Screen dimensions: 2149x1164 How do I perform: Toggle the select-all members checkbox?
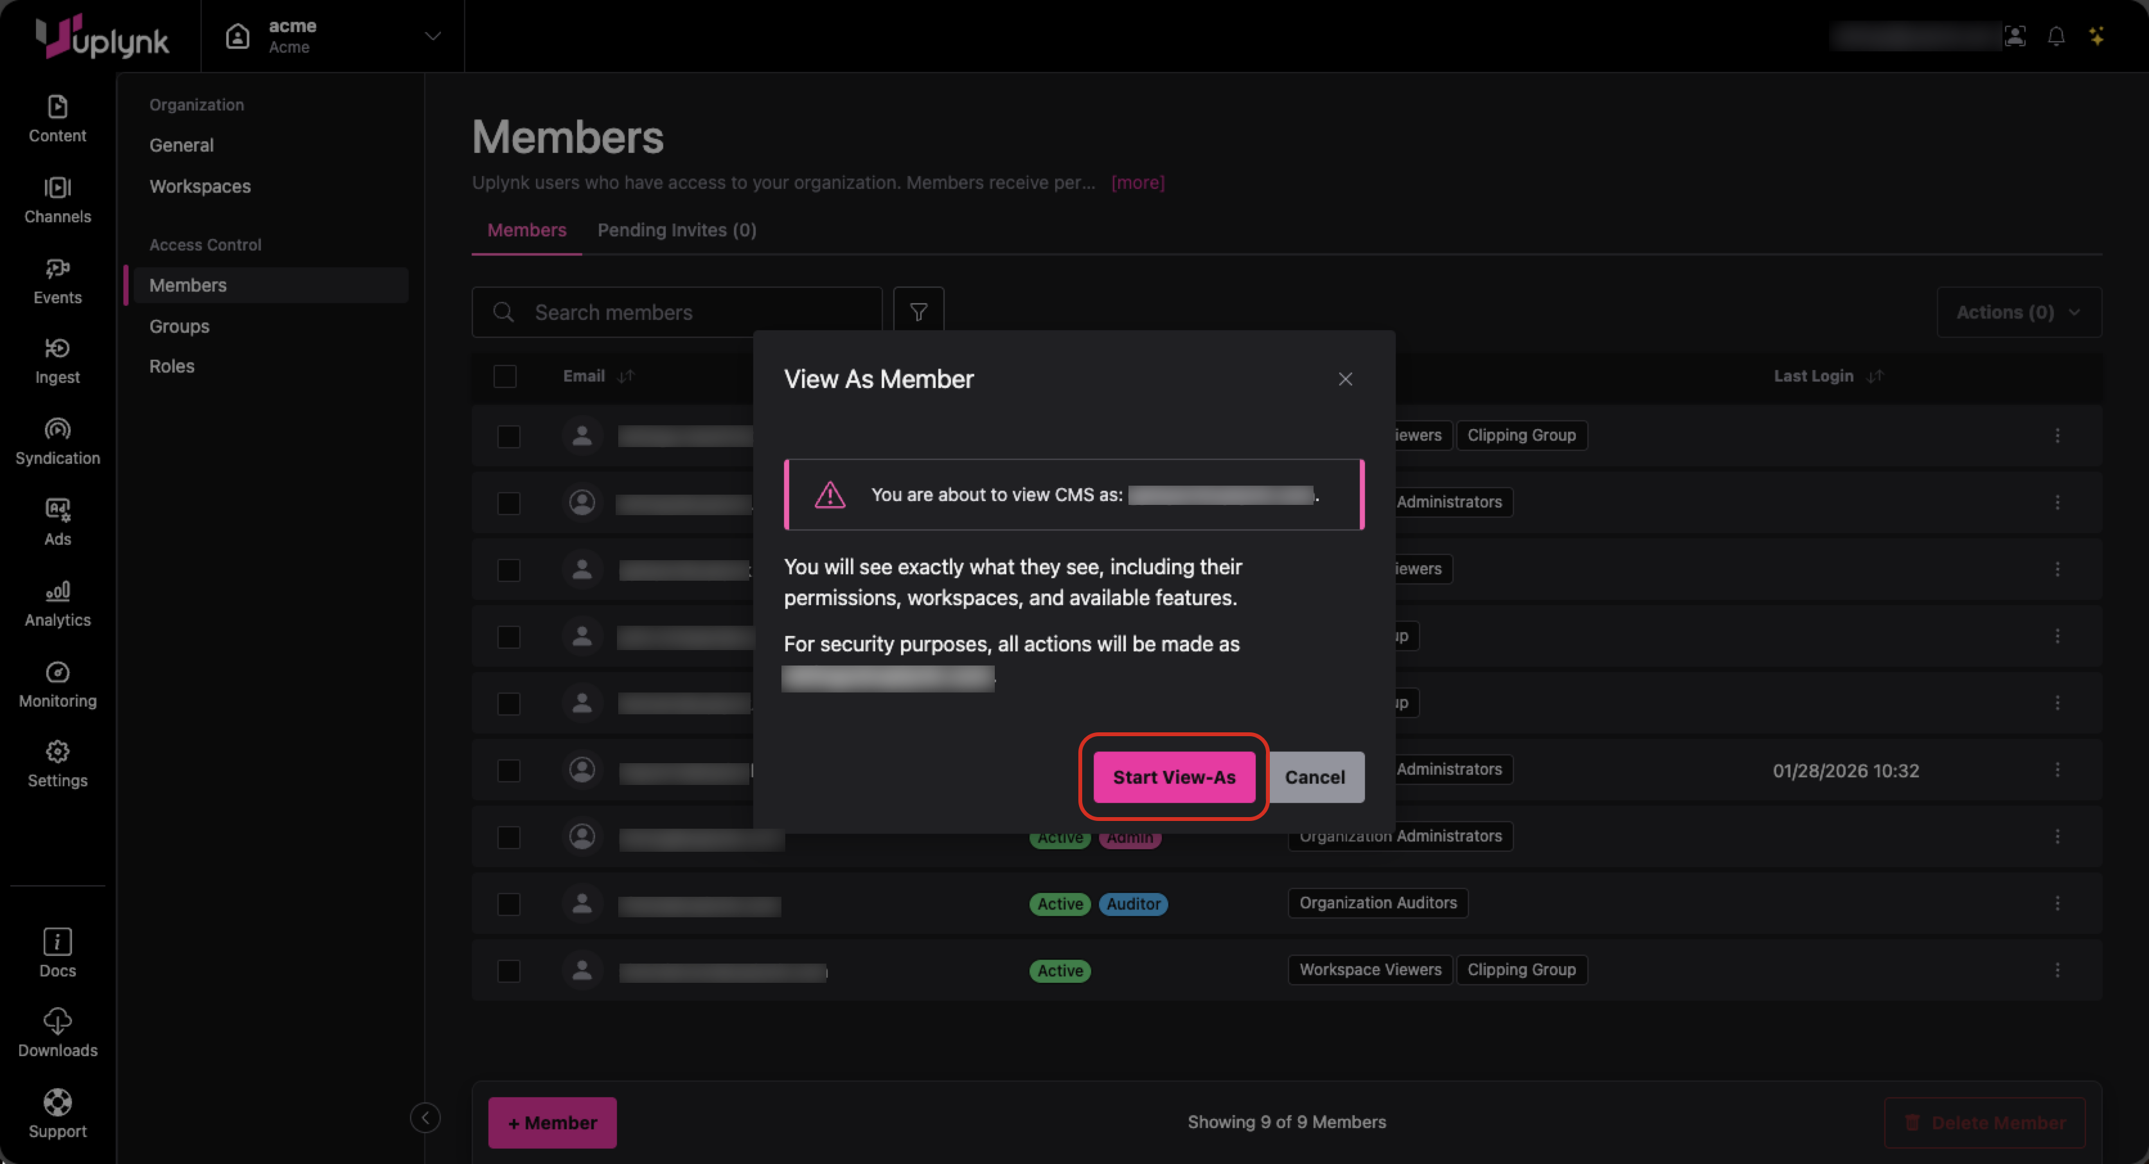[504, 376]
